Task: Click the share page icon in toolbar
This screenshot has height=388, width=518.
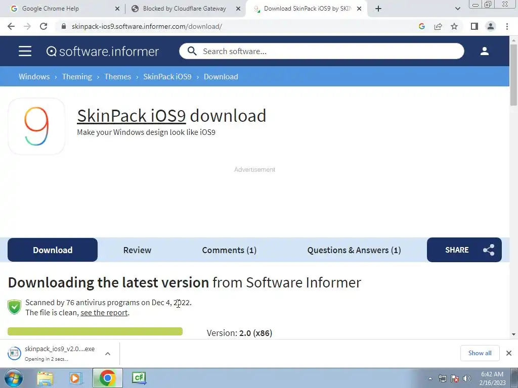Action: click(x=438, y=26)
